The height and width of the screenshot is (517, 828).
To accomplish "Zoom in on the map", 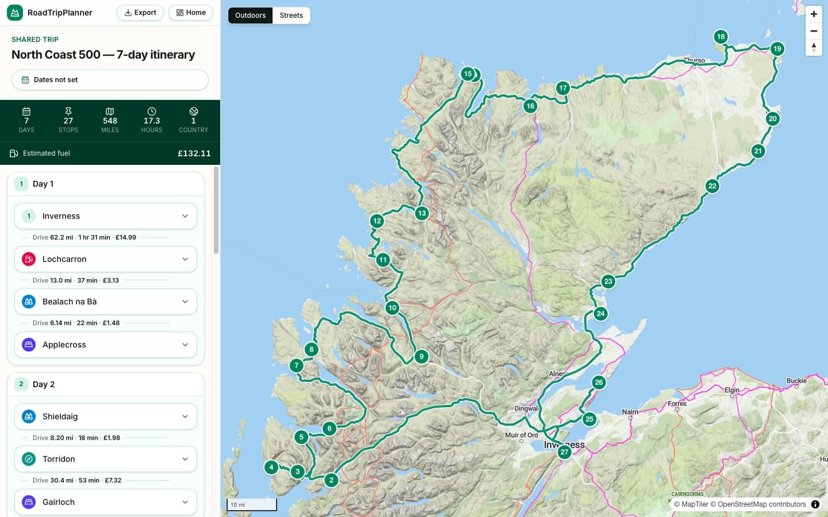I will pyautogui.click(x=814, y=14).
